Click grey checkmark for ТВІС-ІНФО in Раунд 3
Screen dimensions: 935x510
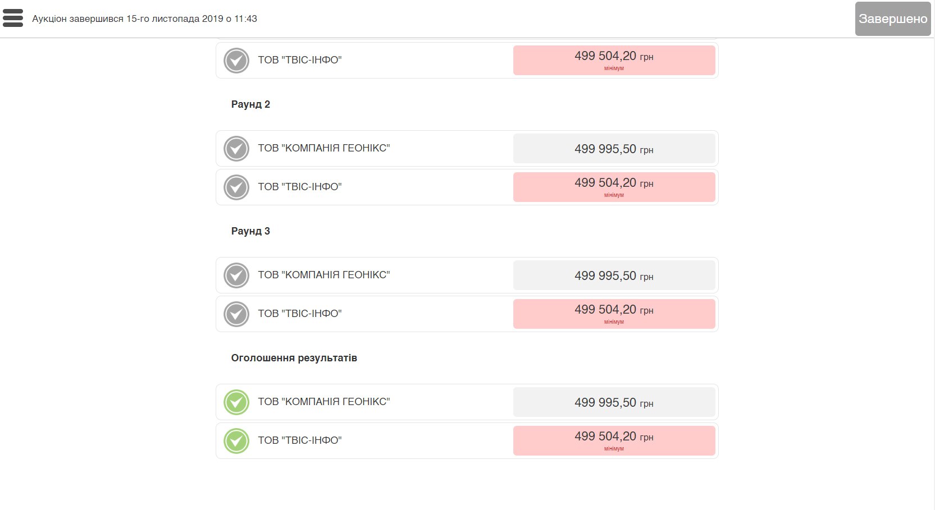point(236,314)
